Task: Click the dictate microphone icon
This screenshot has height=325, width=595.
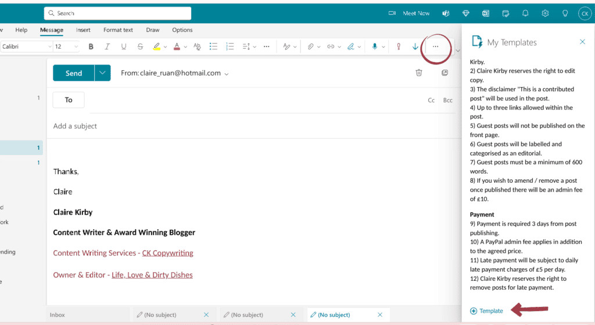Action: (375, 46)
